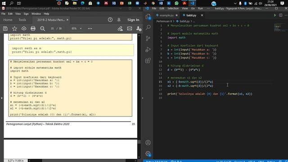Click code line 'import math' in VS Code
This screenshot has height=162, width=288.
coord(176,37)
